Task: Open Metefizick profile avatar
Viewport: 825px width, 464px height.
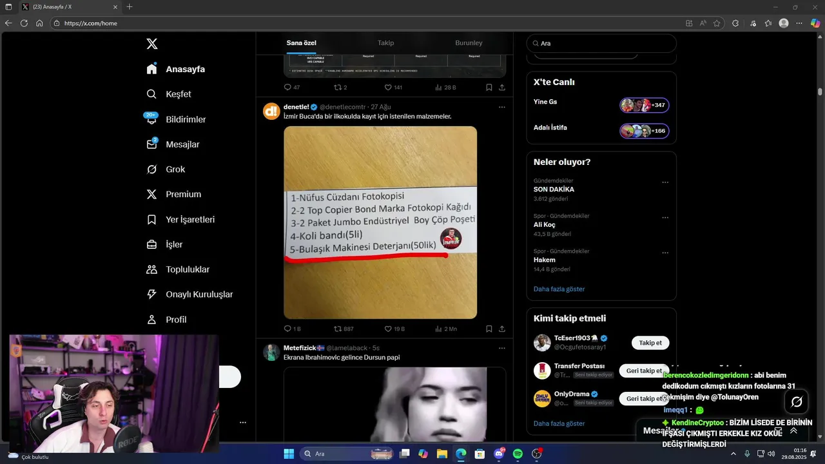Action: (x=271, y=352)
